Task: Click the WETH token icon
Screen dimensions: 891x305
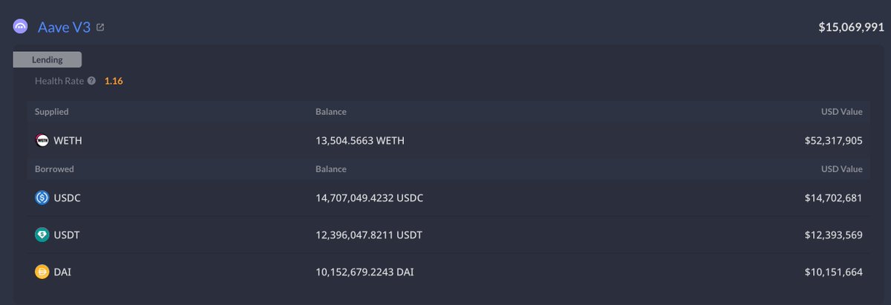Action: pyautogui.click(x=42, y=140)
